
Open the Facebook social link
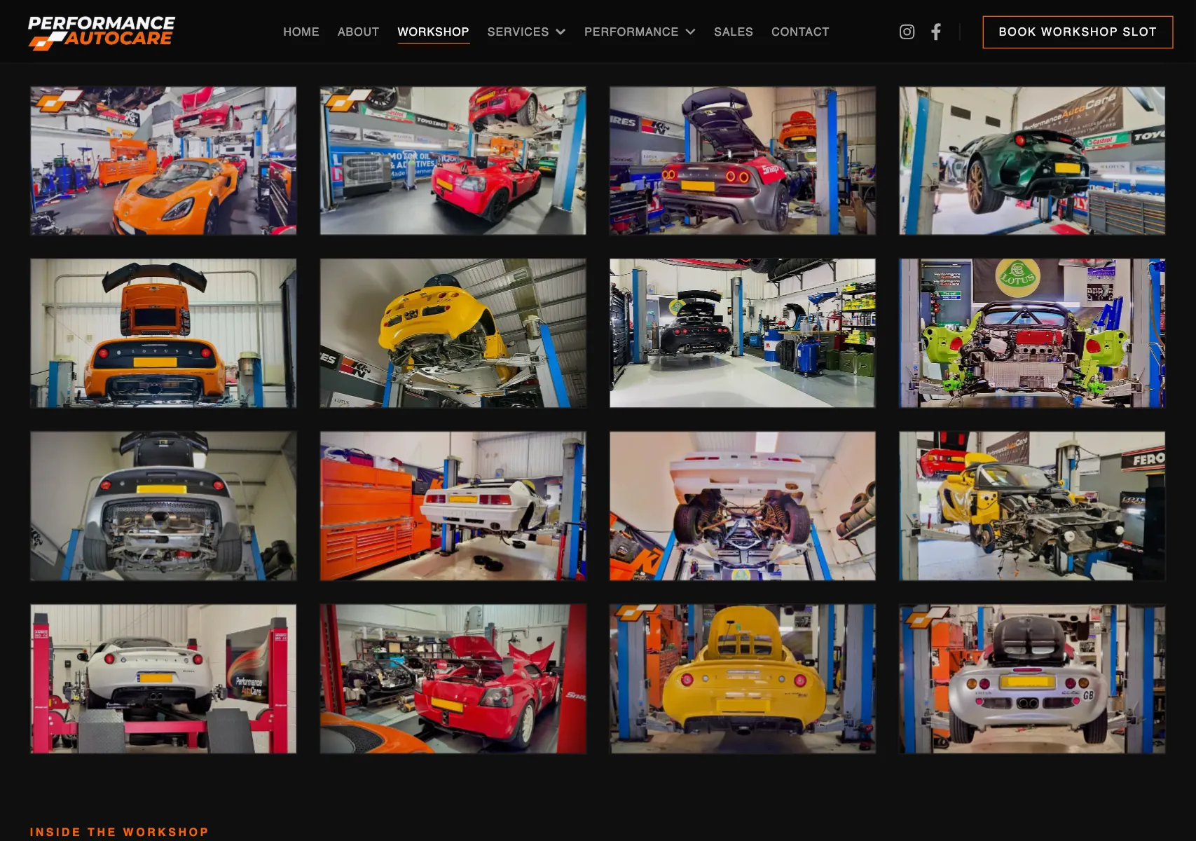936,32
